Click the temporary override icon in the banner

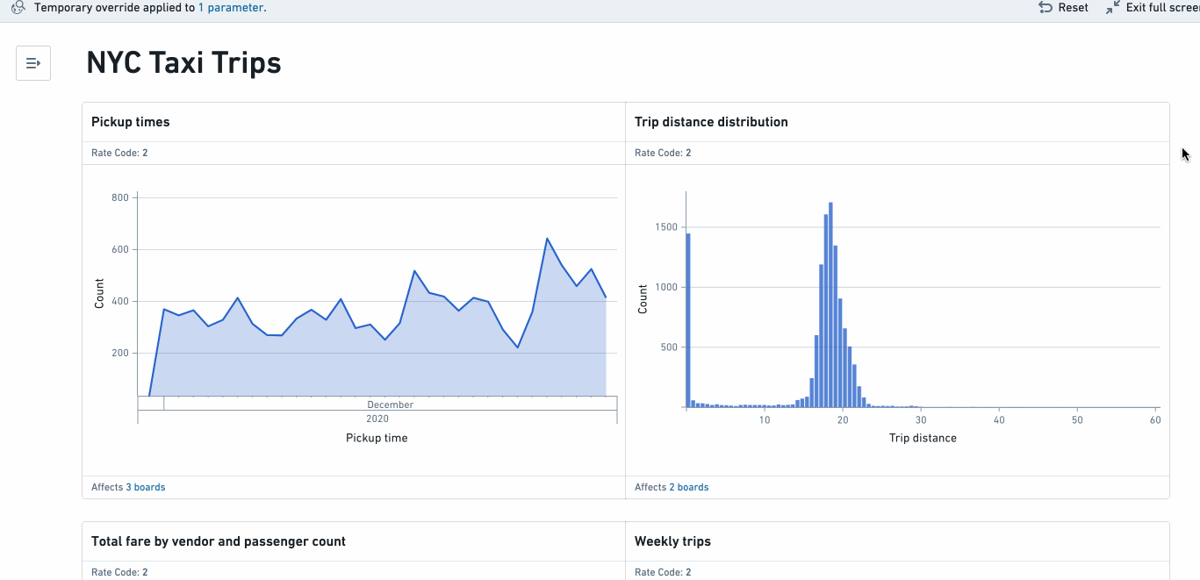tap(18, 8)
